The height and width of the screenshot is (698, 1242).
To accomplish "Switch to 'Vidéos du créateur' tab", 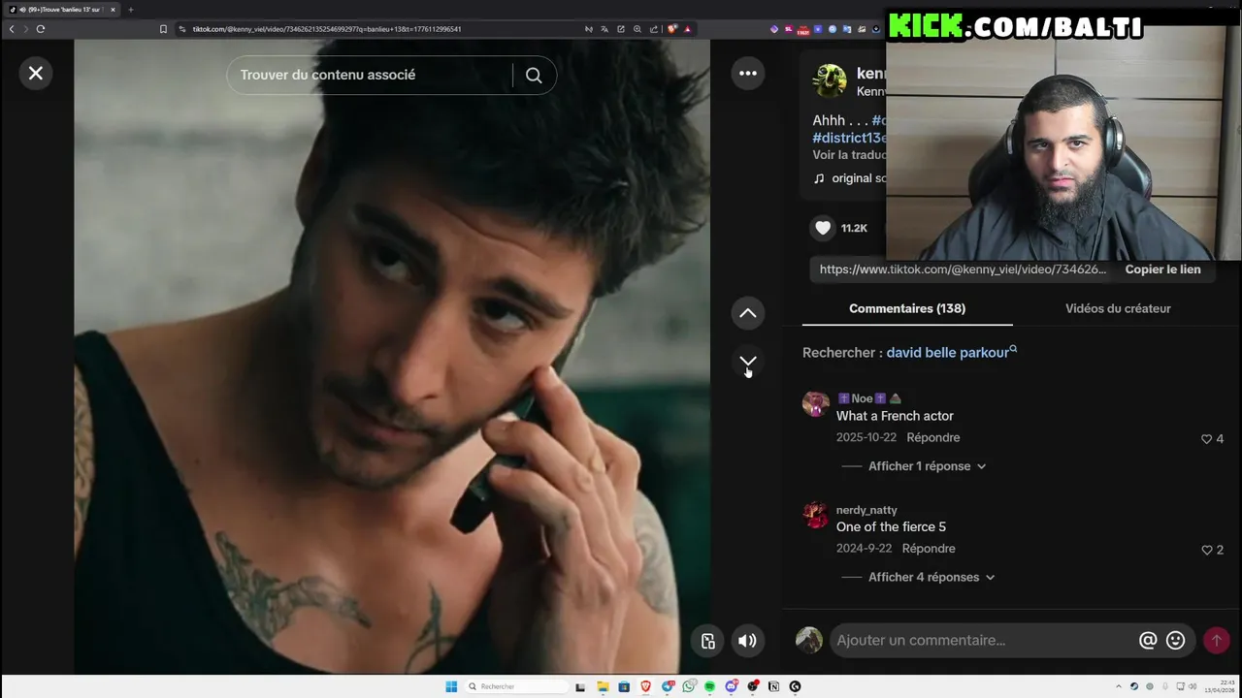I will (1118, 308).
